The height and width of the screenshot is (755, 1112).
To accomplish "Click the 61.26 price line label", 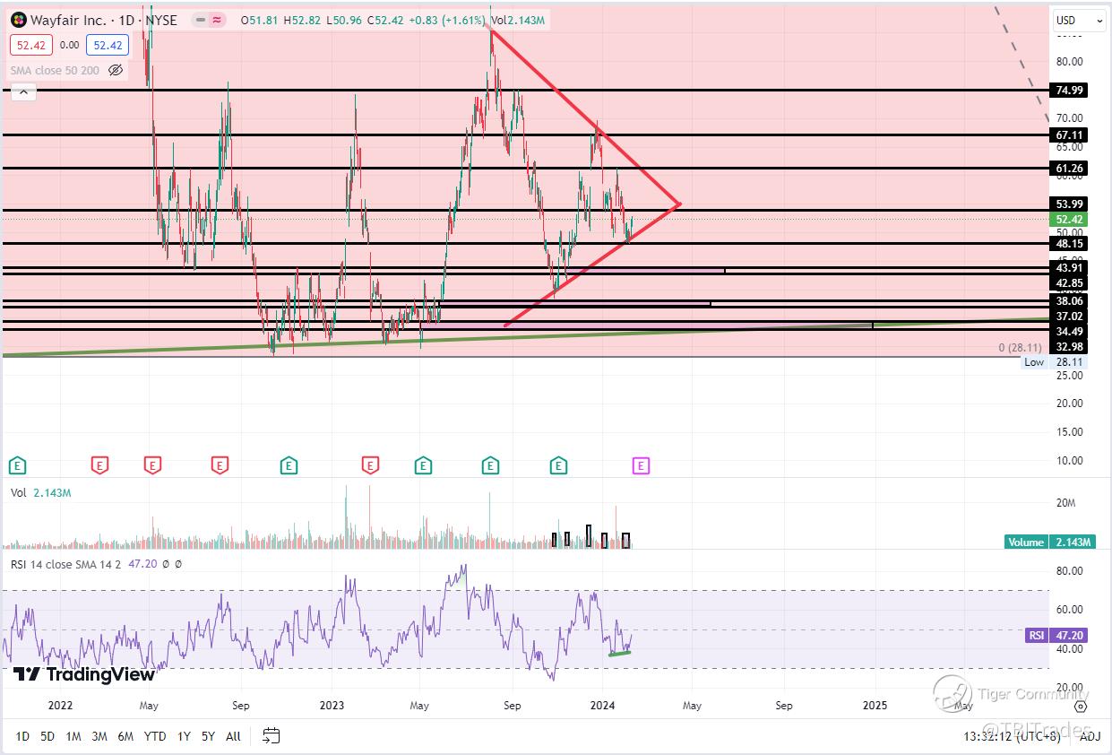I will (x=1070, y=168).
